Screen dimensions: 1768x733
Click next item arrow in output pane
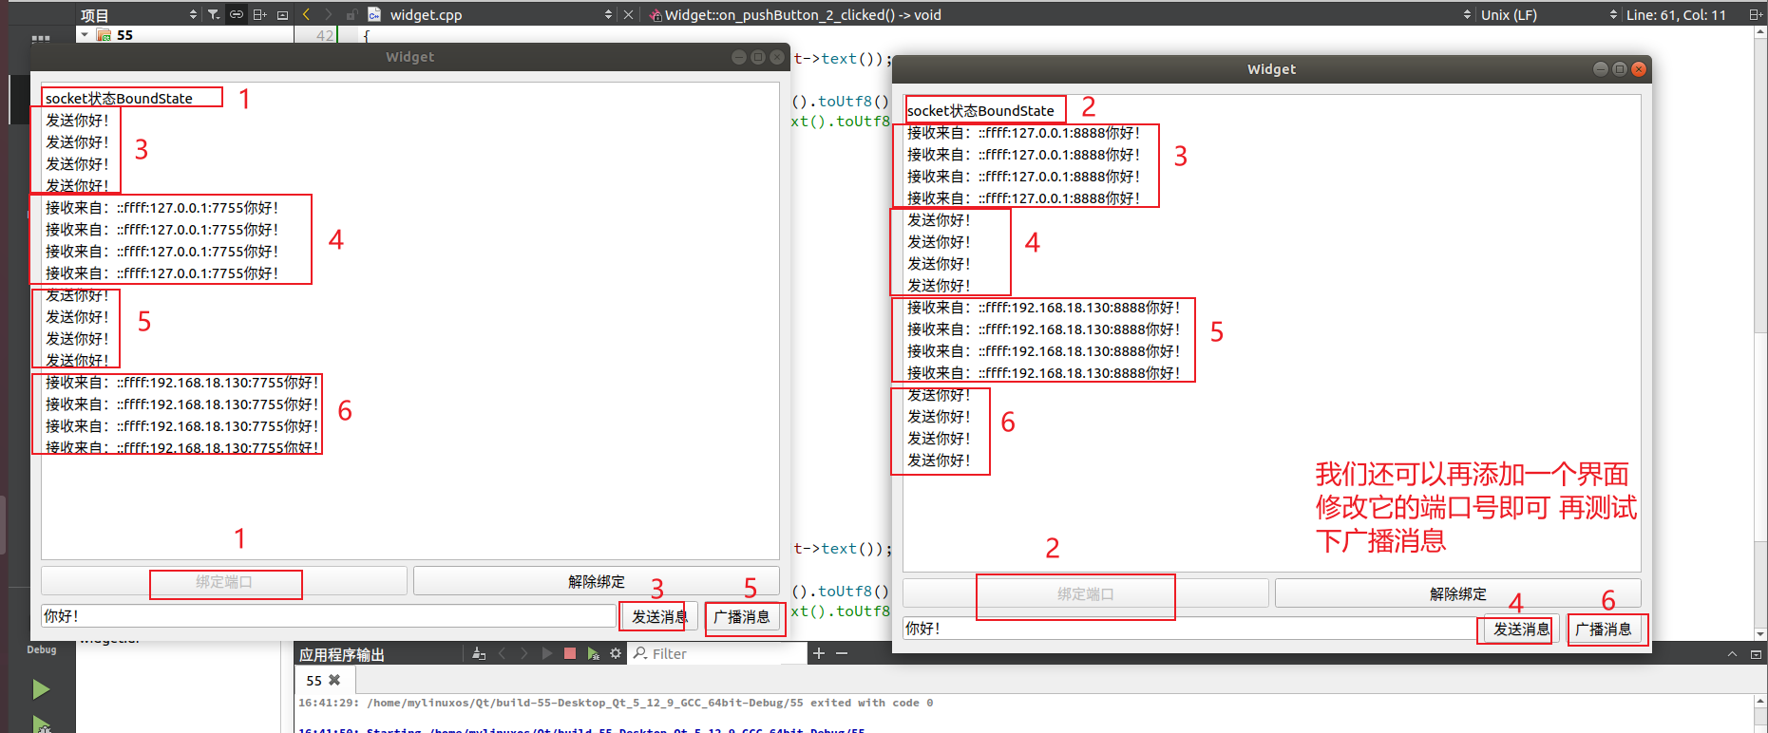[524, 653]
